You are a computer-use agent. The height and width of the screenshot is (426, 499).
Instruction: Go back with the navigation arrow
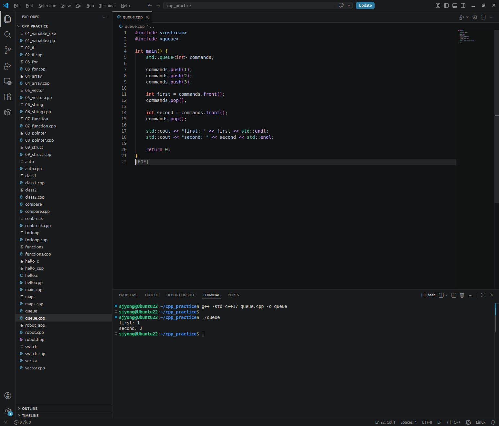150,5
